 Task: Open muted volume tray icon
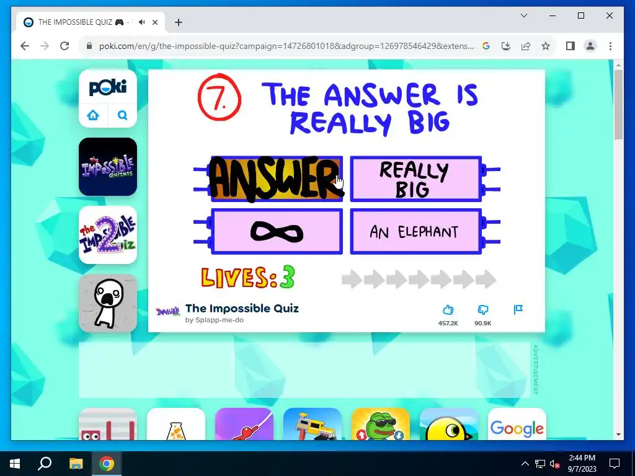[x=555, y=464]
